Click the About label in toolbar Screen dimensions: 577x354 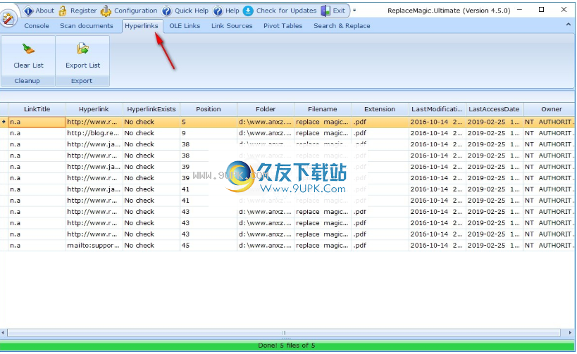tap(45, 11)
